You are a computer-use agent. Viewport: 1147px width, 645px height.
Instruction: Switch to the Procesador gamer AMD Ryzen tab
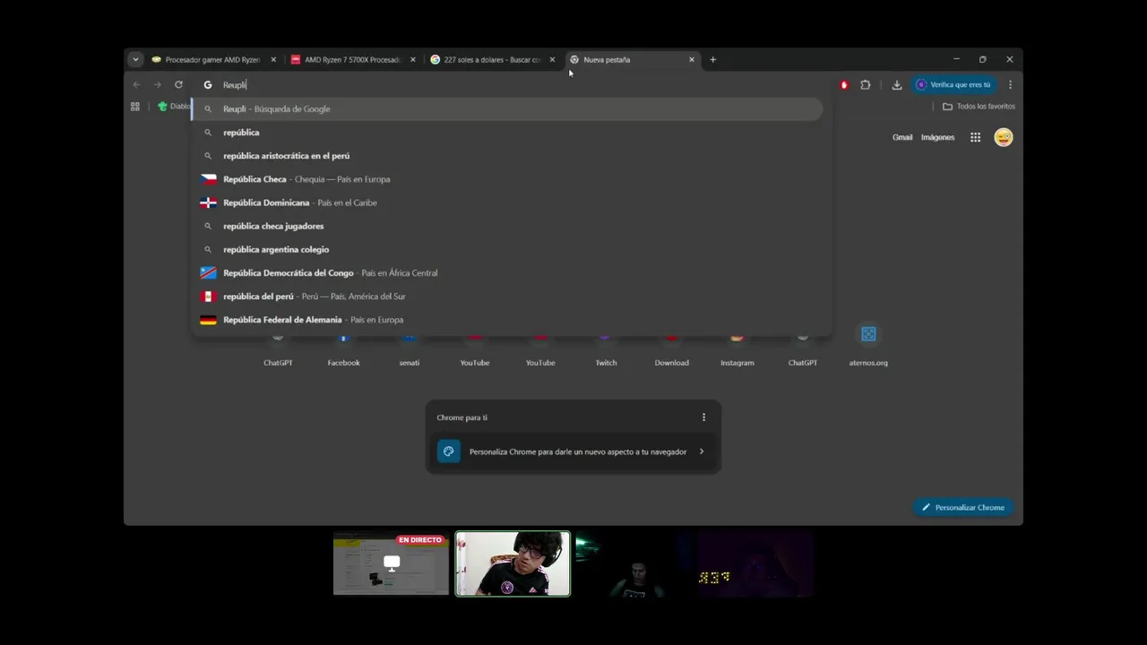coord(214,59)
